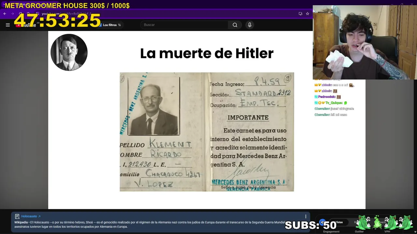Click the Vistas pill button
This screenshot has width=417, height=234.
point(339,222)
